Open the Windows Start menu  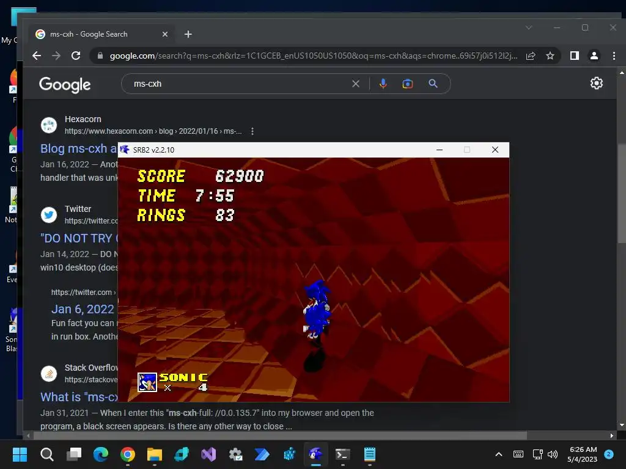pyautogui.click(x=20, y=454)
